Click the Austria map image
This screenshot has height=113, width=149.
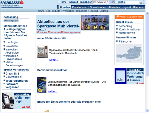tap(129, 53)
